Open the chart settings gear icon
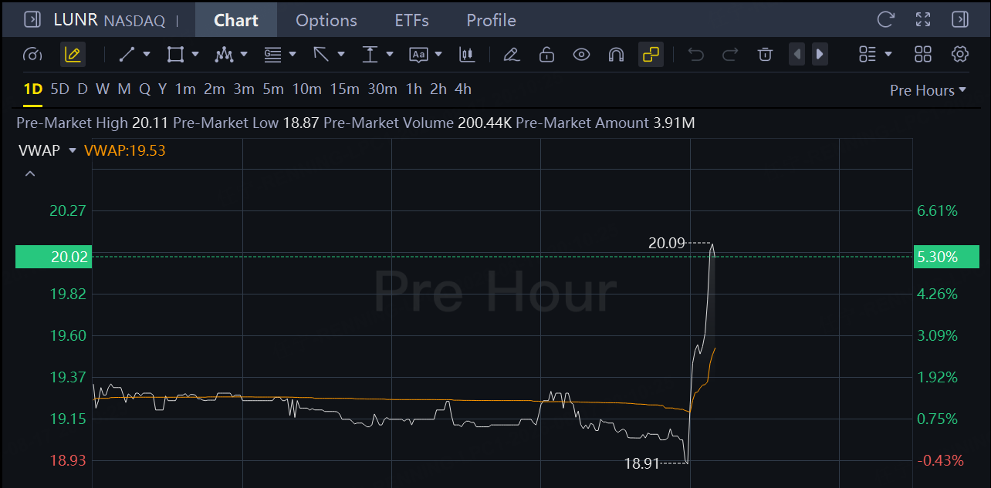 (960, 54)
